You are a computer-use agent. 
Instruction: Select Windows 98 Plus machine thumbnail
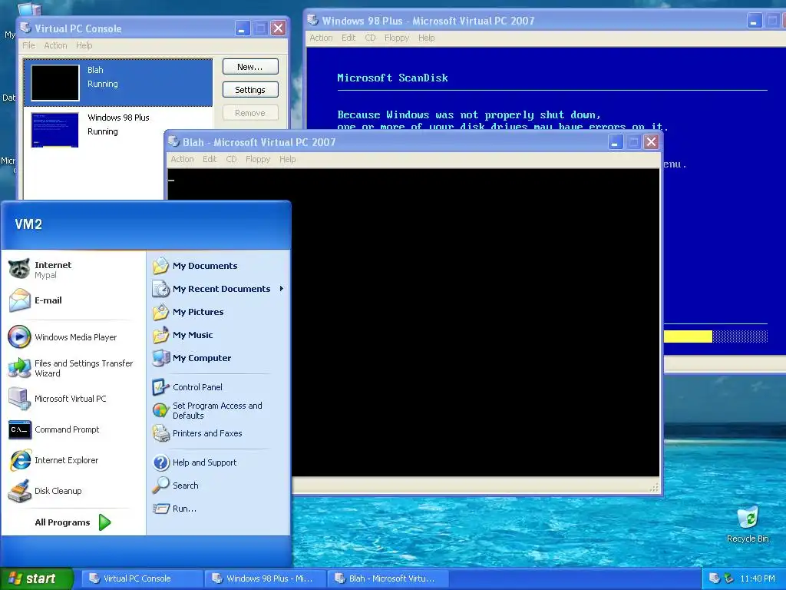pyautogui.click(x=55, y=130)
